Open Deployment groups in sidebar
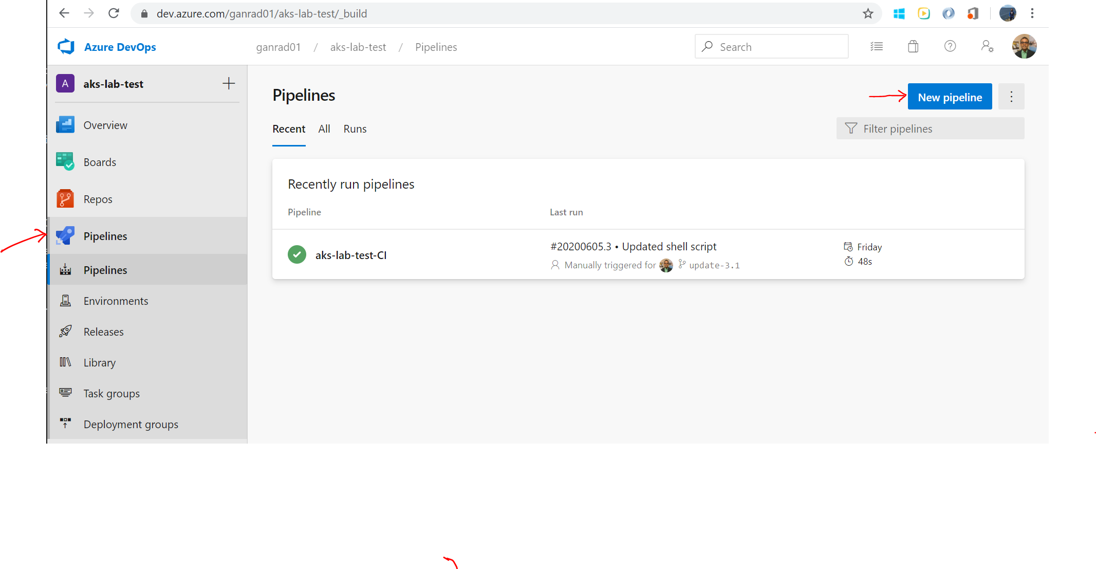This screenshot has width=1096, height=569. coord(131,425)
